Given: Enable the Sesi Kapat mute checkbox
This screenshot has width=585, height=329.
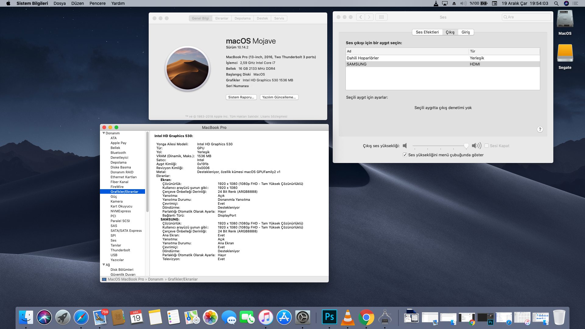Looking at the screenshot, I should click(487, 146).
